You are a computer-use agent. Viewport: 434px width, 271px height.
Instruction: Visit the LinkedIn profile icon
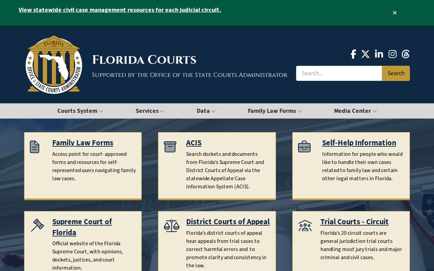point(379,54)
